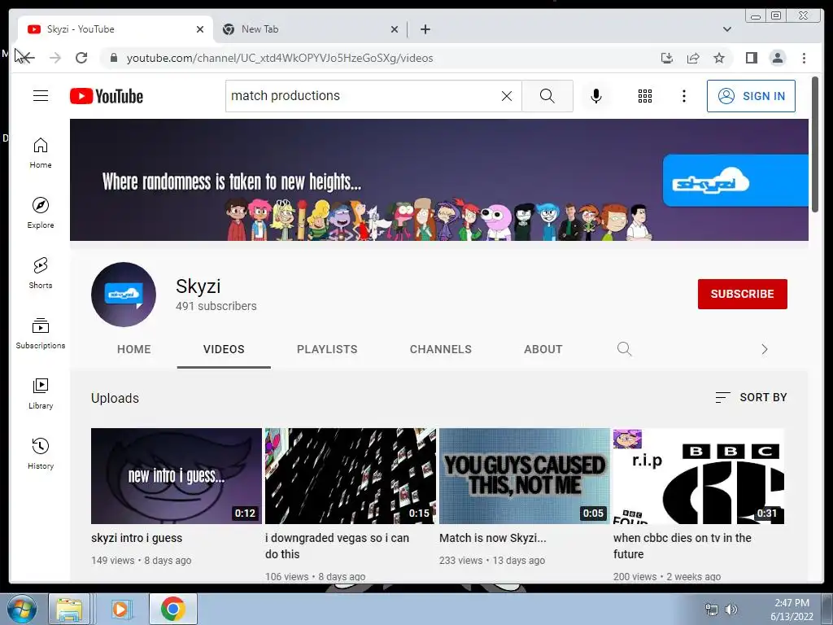
Task: Click the Chrome taskbar icon
Action: point(172,609)
